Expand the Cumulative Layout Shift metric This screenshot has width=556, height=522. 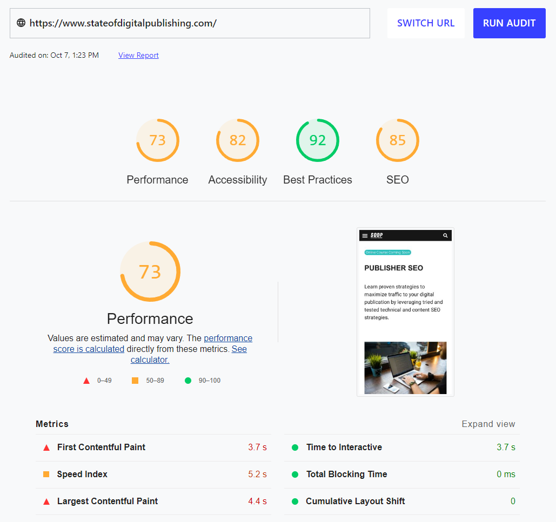coord(355,501)
